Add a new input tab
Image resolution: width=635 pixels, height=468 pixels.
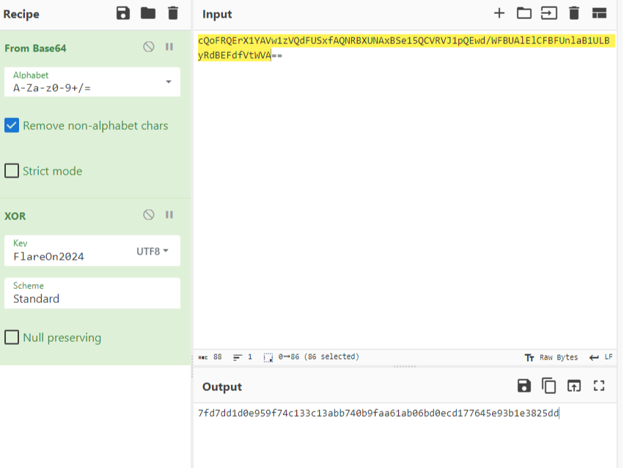coord(499,13)
